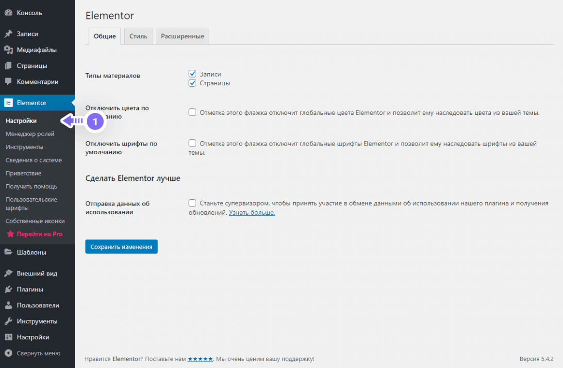Open the Расширенные tab
563x368 pixels.
click(x=182, y=36)
